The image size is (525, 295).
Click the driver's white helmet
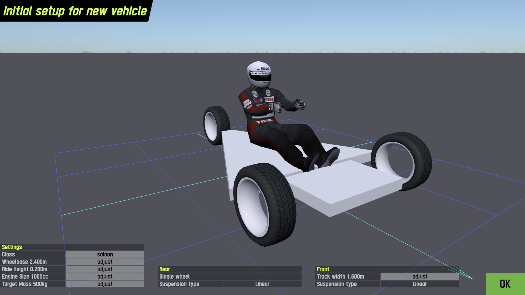[259, 72]
